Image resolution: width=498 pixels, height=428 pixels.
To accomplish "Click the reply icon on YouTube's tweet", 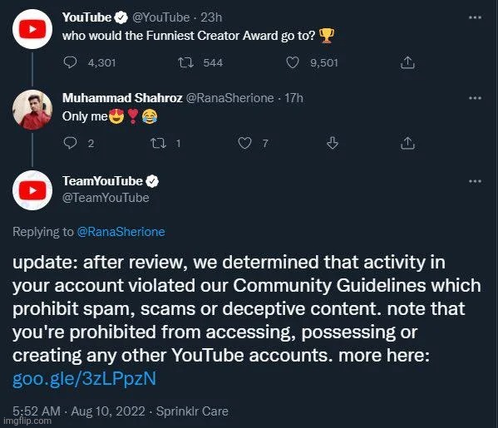I will coord(70,62).
